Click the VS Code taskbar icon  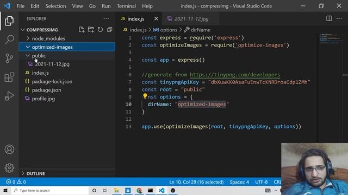(161, 190)
